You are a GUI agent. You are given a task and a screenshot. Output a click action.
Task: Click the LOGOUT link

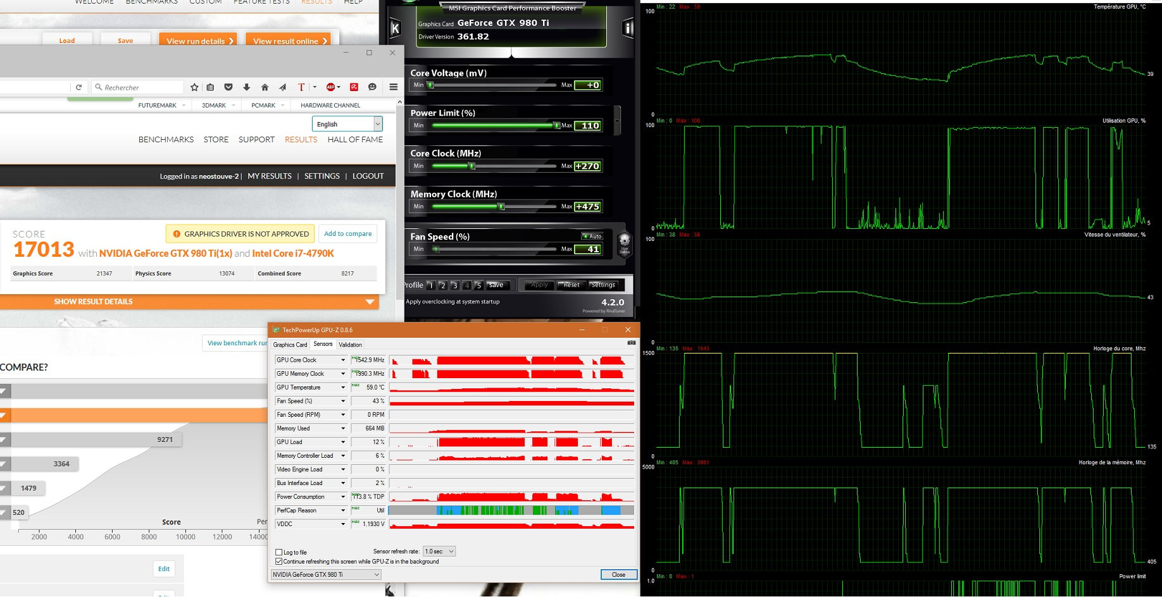(x=368, y=176)
